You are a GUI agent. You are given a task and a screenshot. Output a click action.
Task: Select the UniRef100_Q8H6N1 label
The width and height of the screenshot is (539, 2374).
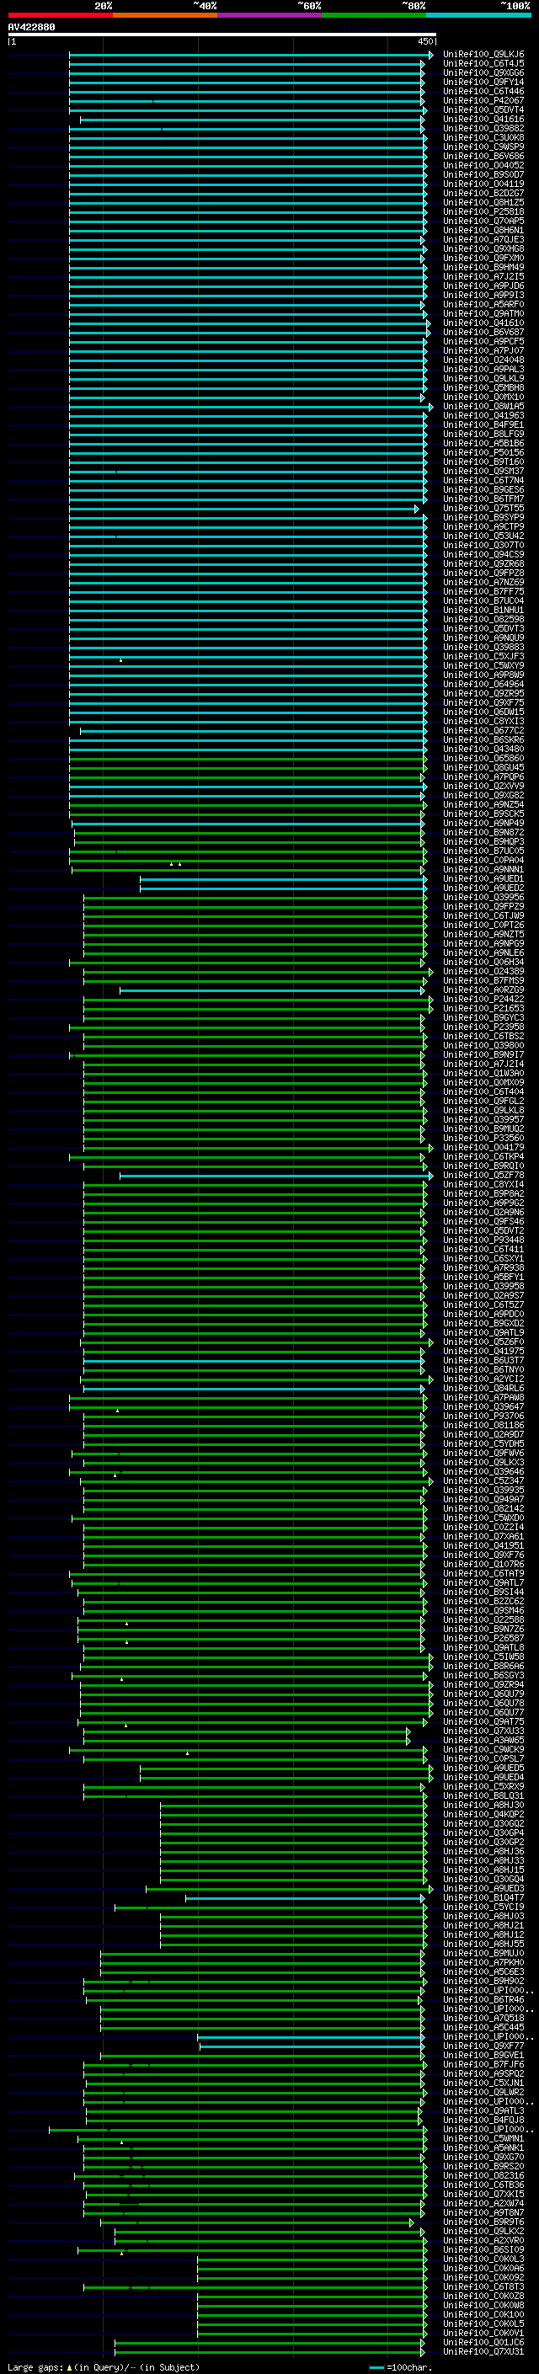pyautogui.click(x=483, y=231)
